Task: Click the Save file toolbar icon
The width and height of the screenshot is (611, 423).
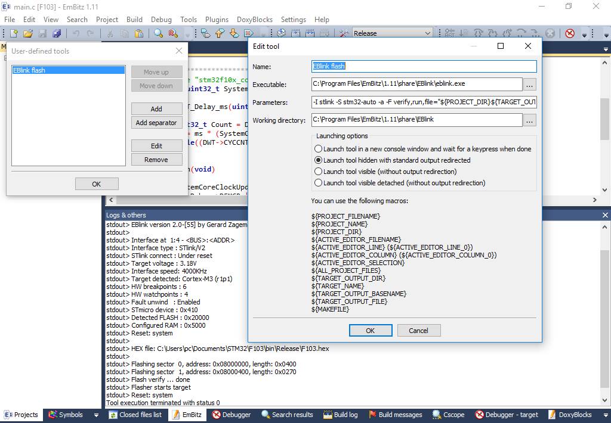Action: [42, 33]
